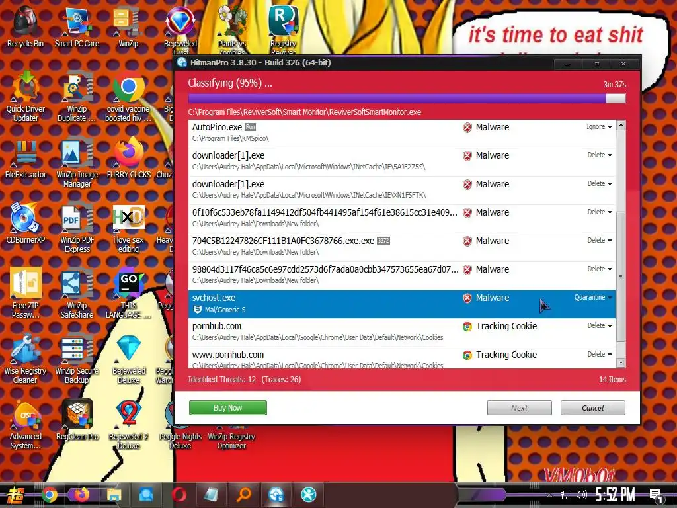Select the 704C5B12247826CF111B1A0FC3678766.exe.exe row
The width and height of the screenshot is (677, 508).
tap(402, 247)
